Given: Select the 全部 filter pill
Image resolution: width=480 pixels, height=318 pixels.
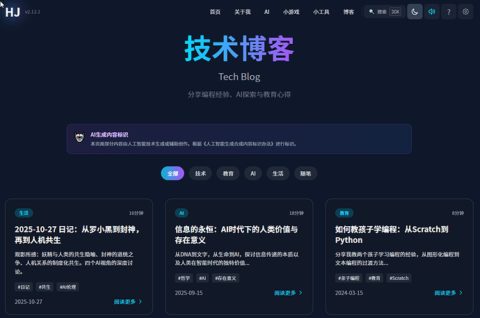Looking at the screenshot, I should pos(173,173).
